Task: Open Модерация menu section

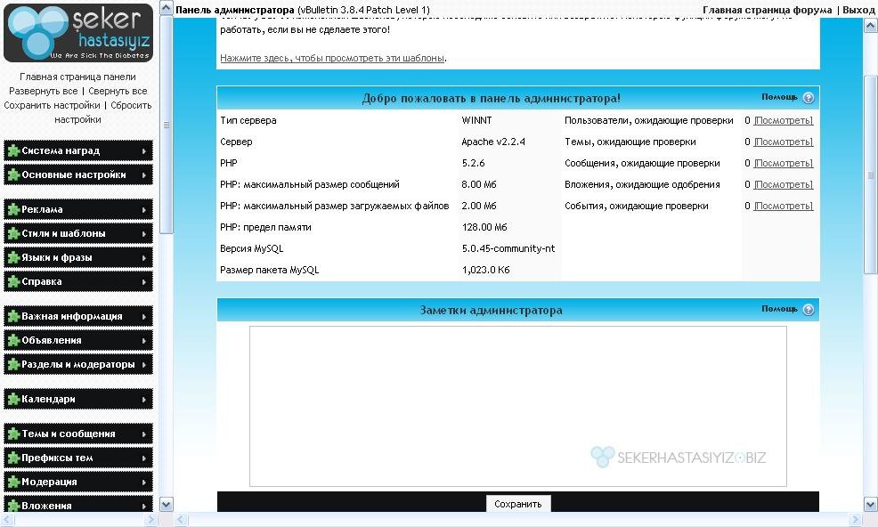Action: coord(78,482)
